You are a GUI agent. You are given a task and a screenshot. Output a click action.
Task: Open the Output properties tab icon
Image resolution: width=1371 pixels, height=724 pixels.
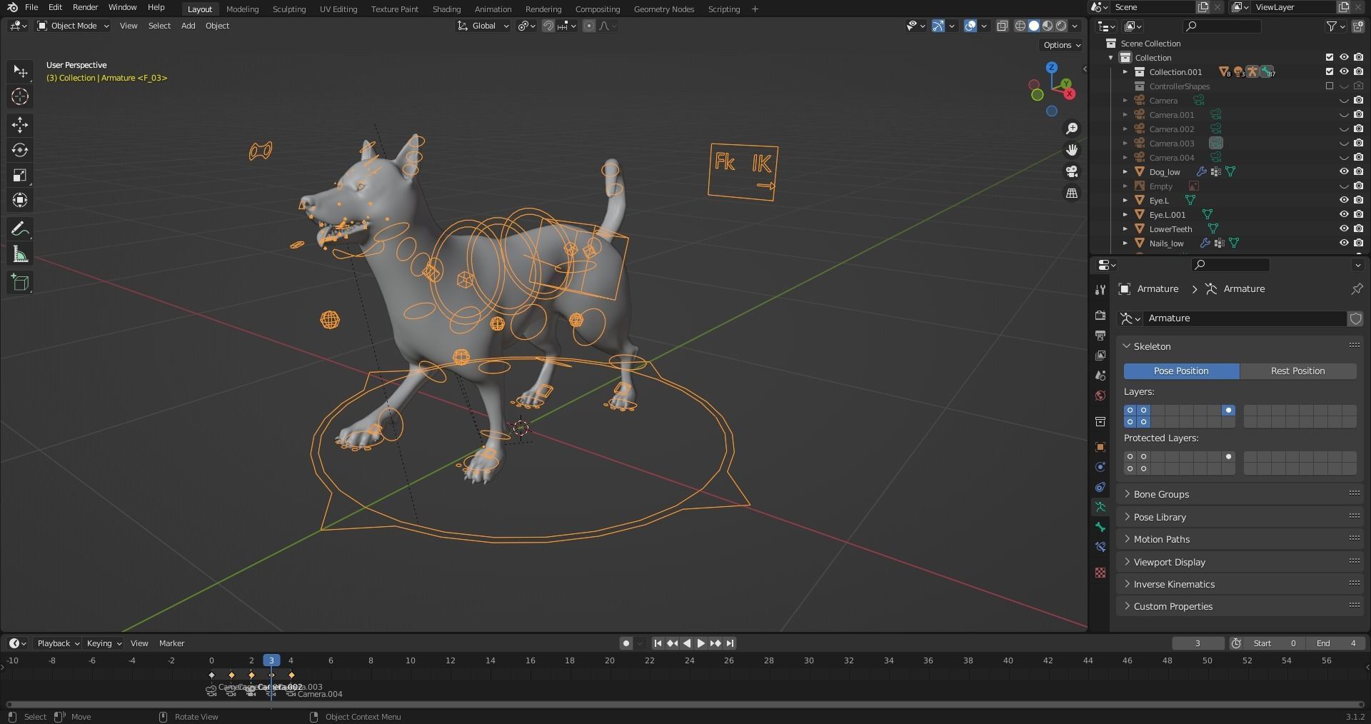(x=1100, y=335)
